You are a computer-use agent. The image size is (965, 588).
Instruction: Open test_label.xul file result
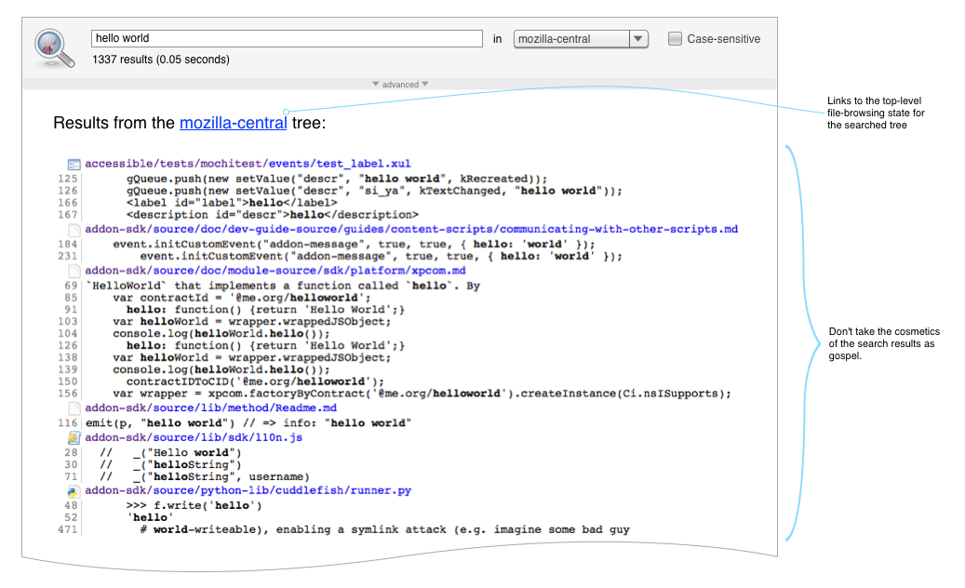click(248, 164)
